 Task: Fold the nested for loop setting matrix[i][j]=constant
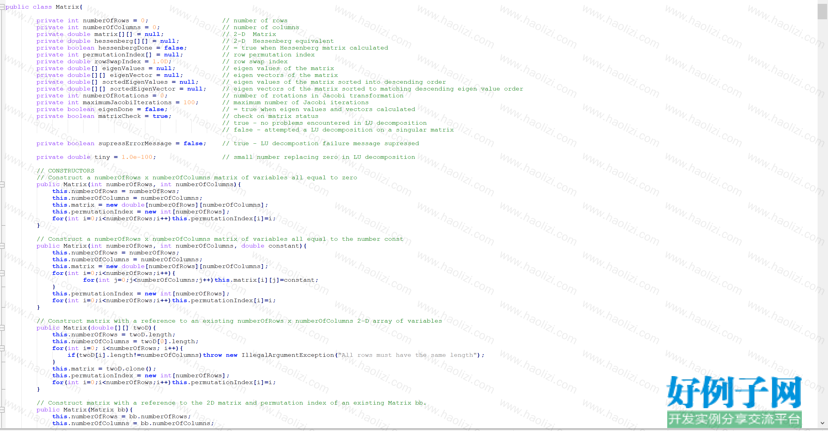[x=2, y=273]
